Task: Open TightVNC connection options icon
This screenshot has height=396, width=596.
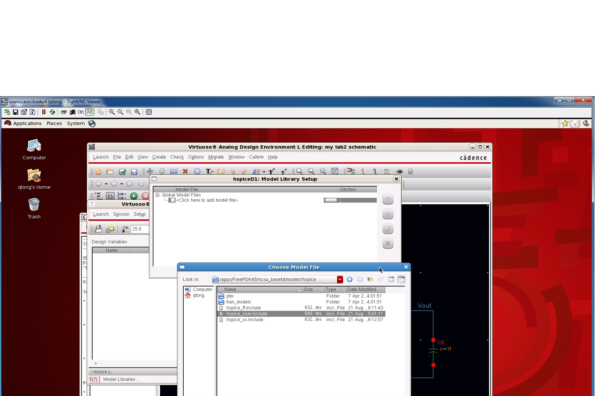Action: click(24, 112)
